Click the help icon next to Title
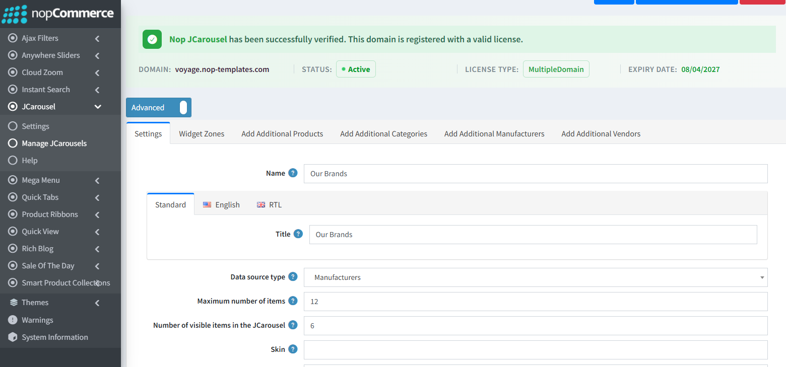786x367 pixels. 298,234
